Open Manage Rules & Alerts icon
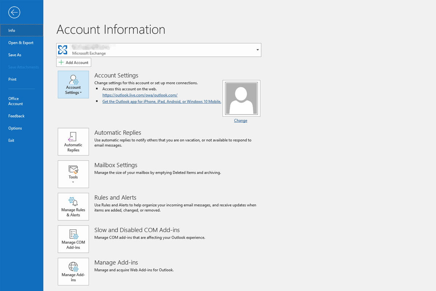Image resolution: width=436 pixels, height=291 pixels. coord(73,206)
